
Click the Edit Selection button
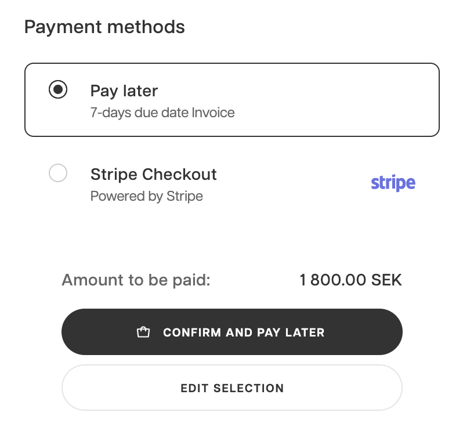click(x=231, y=388)
